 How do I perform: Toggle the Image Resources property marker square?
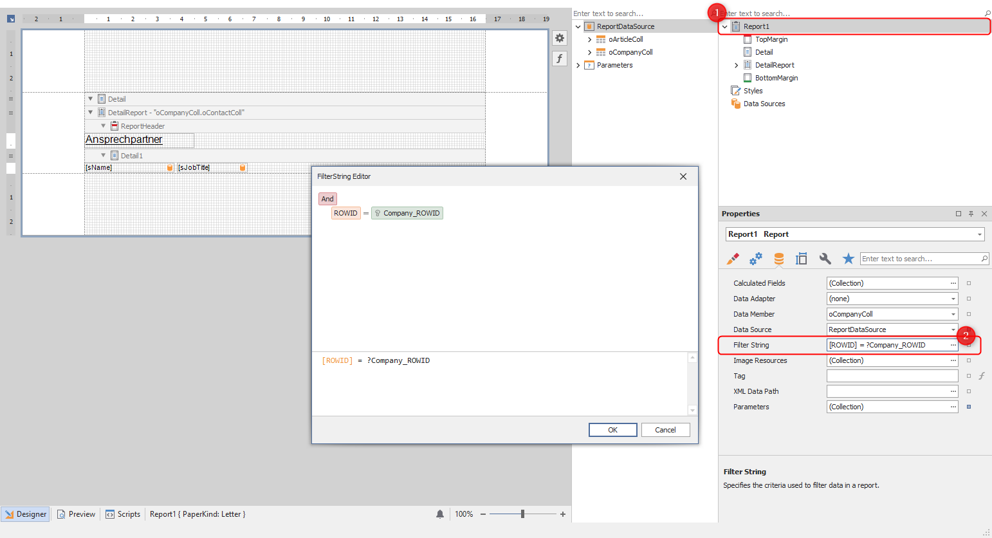pos(969,360)
